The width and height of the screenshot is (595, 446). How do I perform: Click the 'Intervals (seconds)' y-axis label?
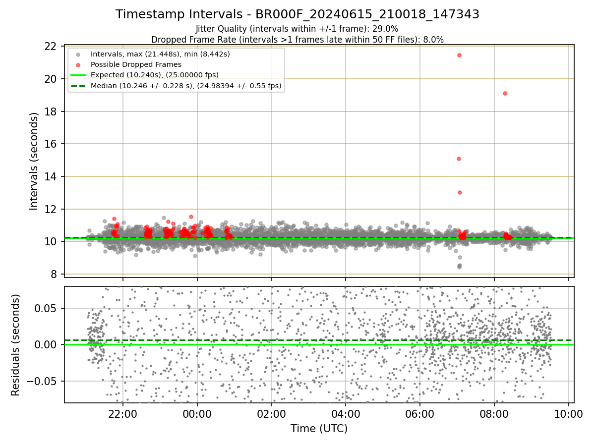[x=34, y=161]
